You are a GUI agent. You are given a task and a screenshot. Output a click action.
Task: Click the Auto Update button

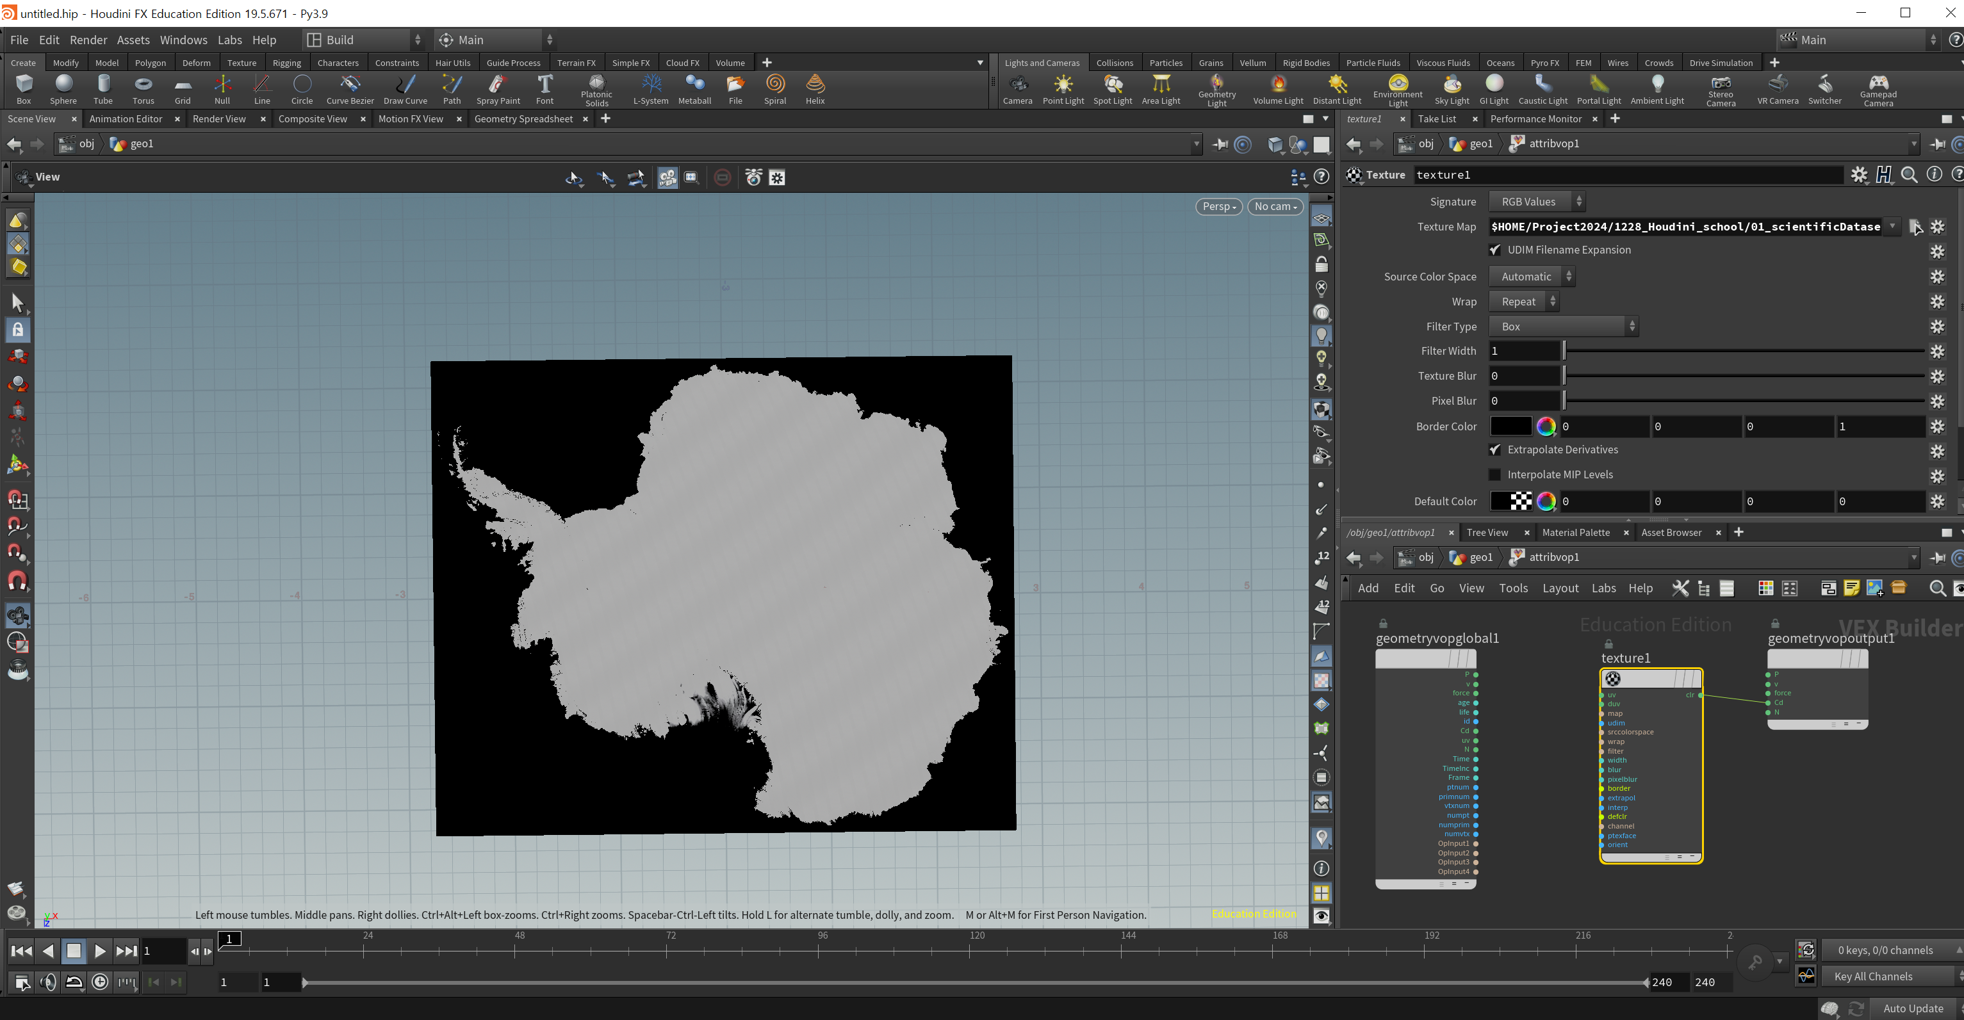[x=1912, y=1008]
